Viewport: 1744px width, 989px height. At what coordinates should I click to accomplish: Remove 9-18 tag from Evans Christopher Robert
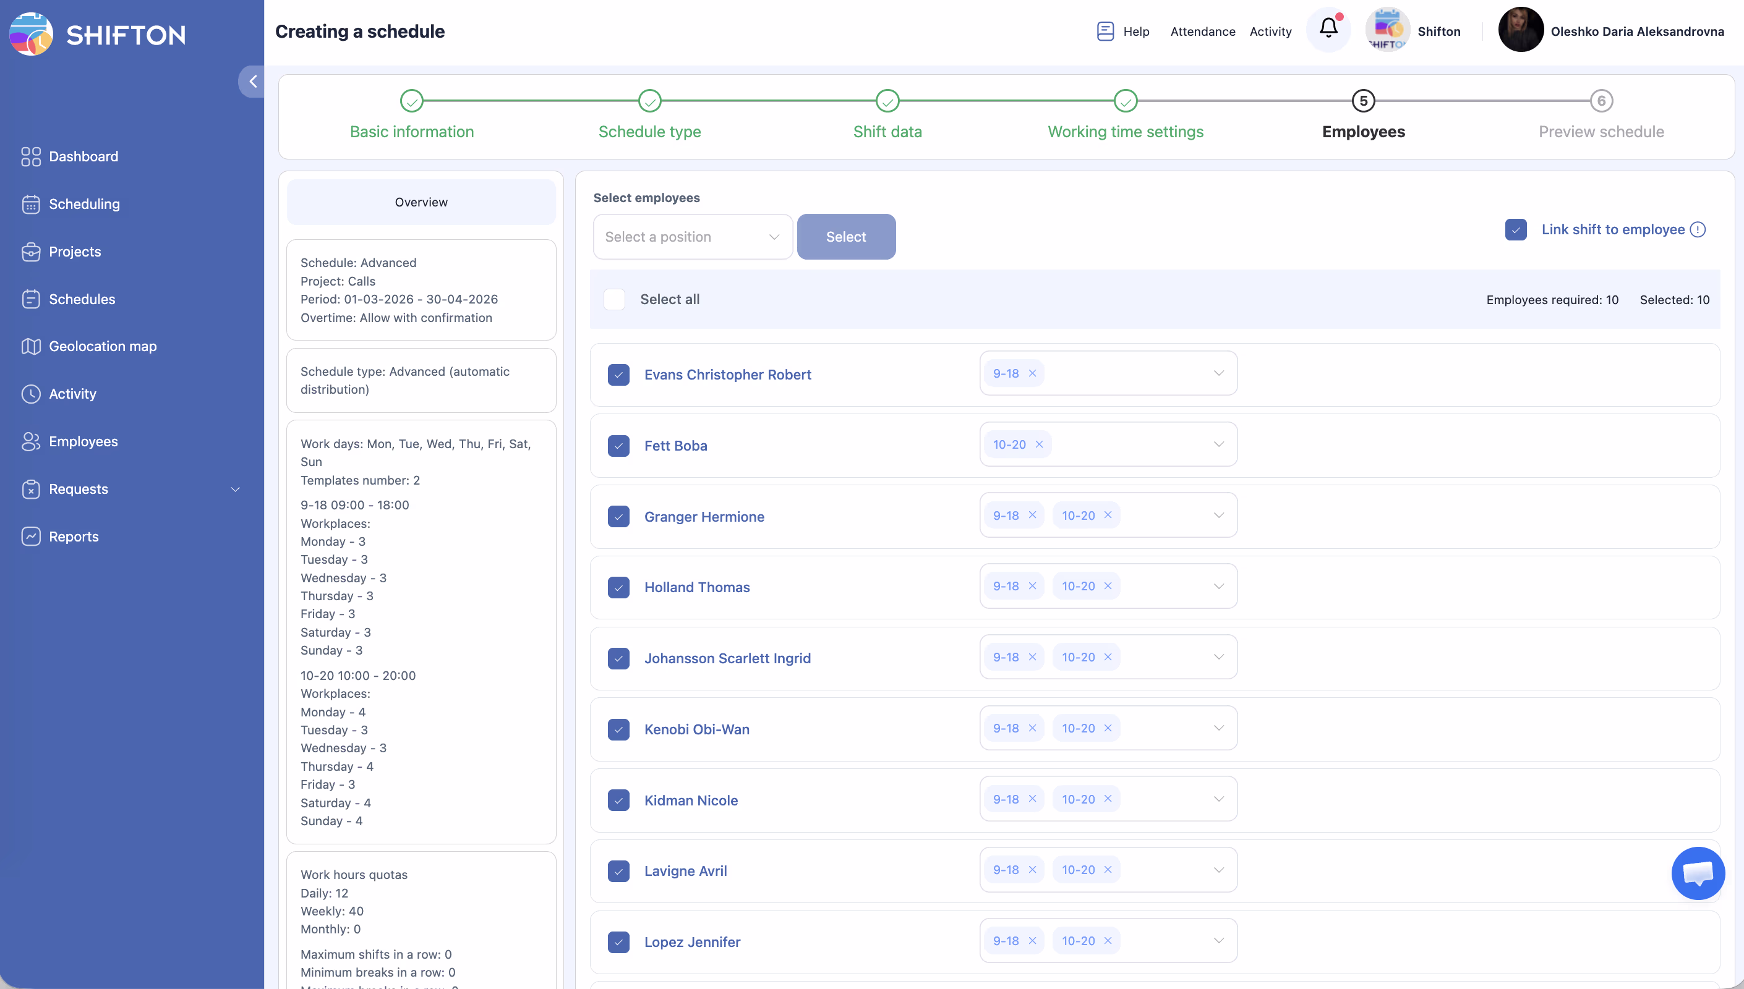(x=1033, y=373)
